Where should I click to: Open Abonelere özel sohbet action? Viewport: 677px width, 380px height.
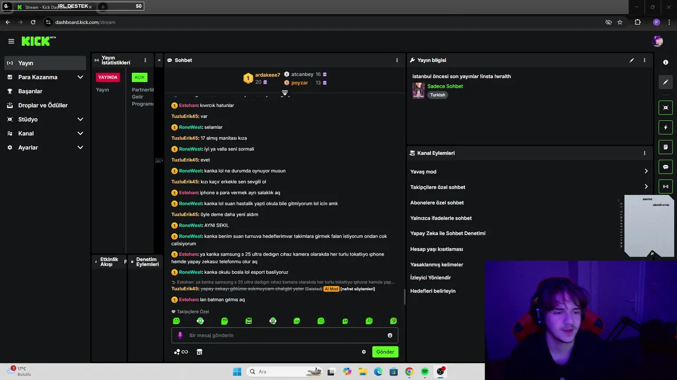437,203
